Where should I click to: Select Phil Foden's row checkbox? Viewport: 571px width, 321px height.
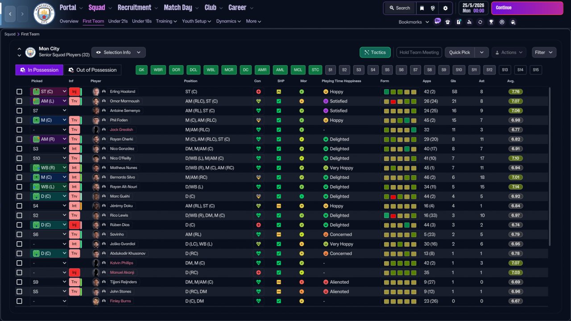[19, 120]
